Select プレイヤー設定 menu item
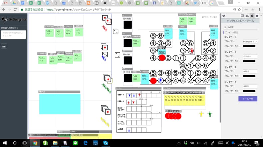 coord(231,33)
